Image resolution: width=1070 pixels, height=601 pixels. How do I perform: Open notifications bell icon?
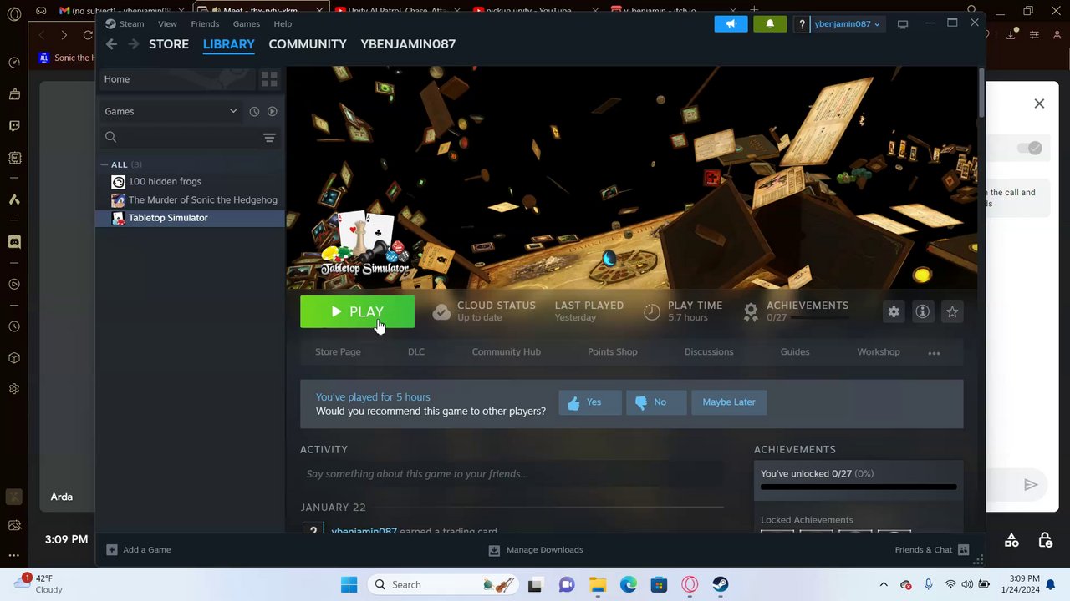[770, 23]
